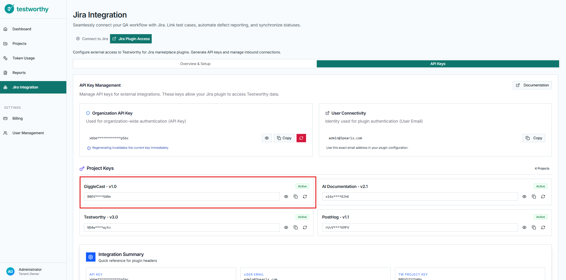Show the GiggleCast project key
The image size is (566, 280).
click(286, 197)
